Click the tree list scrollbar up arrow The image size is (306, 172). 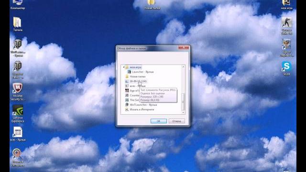click(x=183, y=67)
